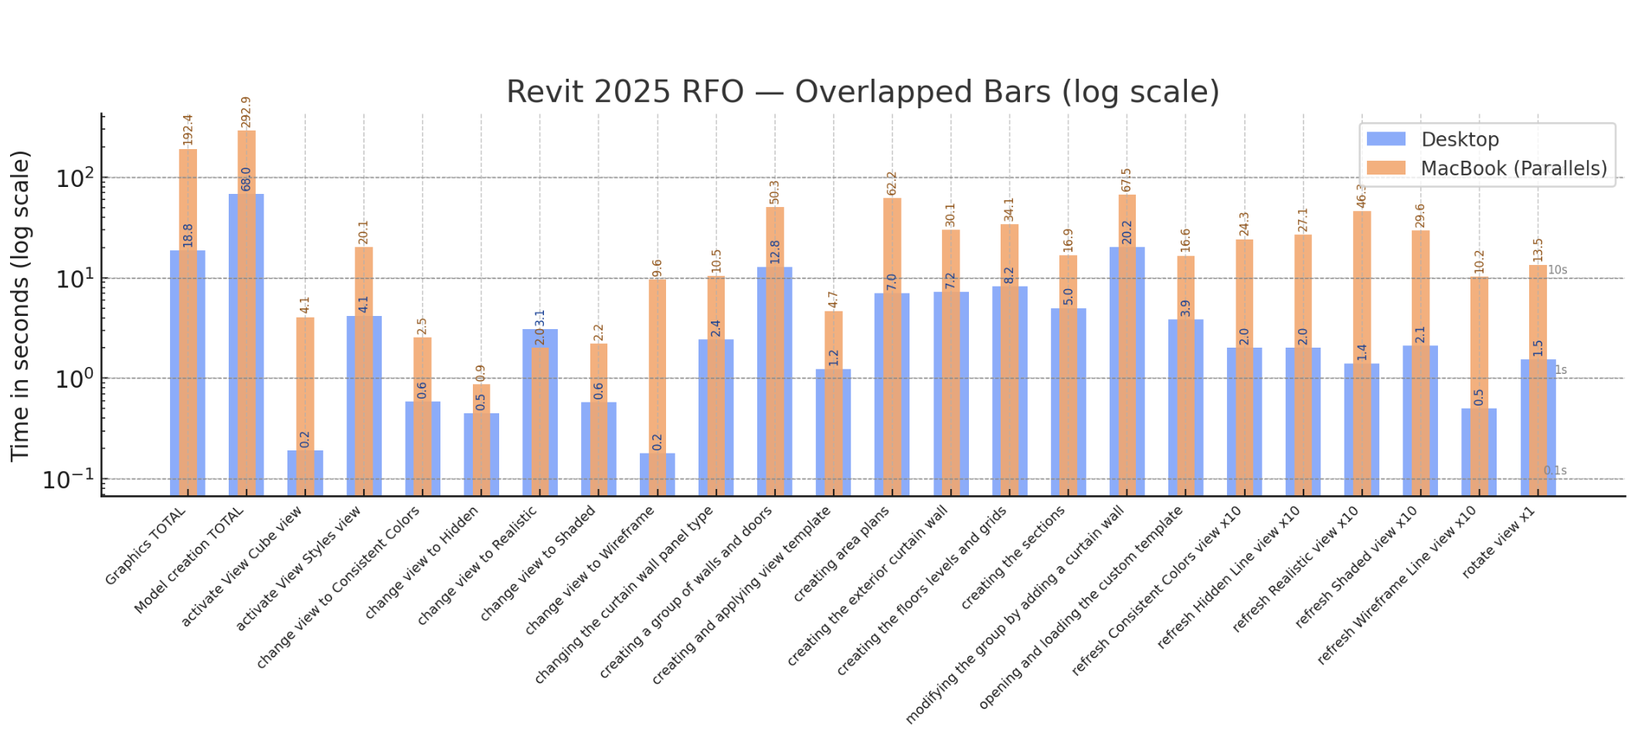Screen dimensions: 1635x737
Task: Click "refresh Hidden Line view x10" axis label
Action: [x=1229, y=578]
